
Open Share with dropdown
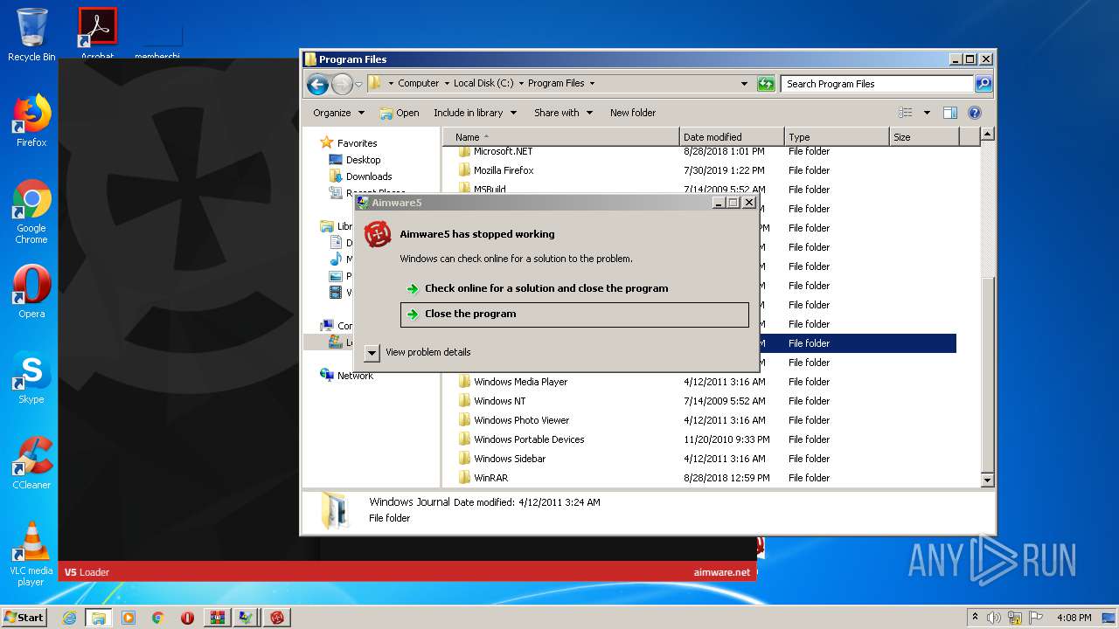point(563,113)
